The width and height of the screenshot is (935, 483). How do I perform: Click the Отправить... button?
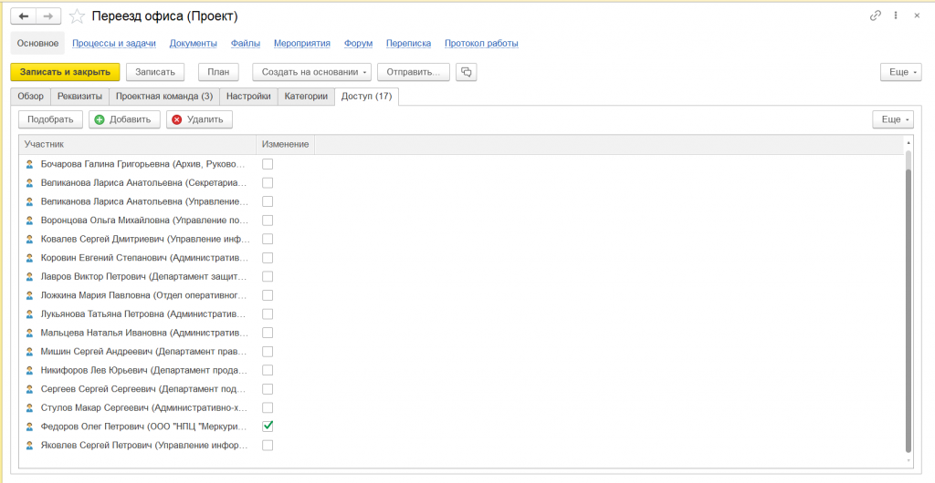414,72
